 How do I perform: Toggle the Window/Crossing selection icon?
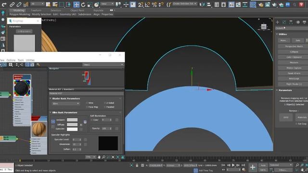coord(68,4)
